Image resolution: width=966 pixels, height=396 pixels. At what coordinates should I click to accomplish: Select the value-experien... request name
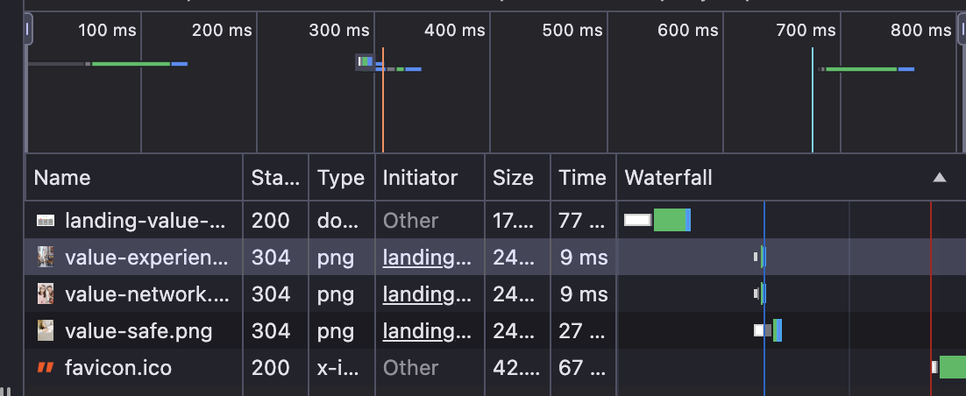(x=146, y=258)
